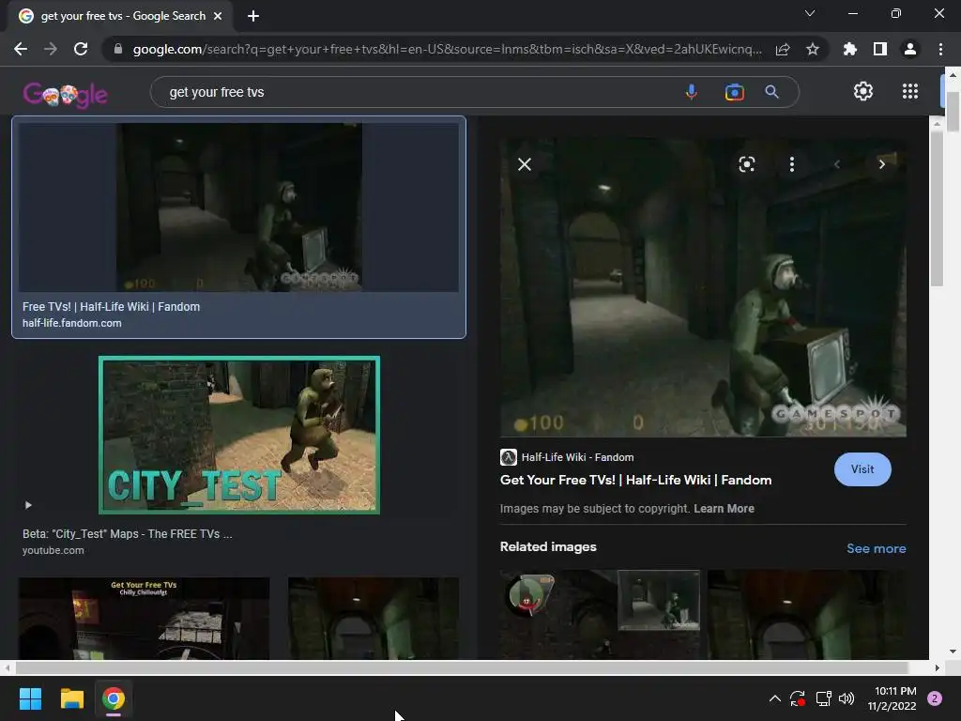
Task: Open the Windows Start menu
Action: 30,698
